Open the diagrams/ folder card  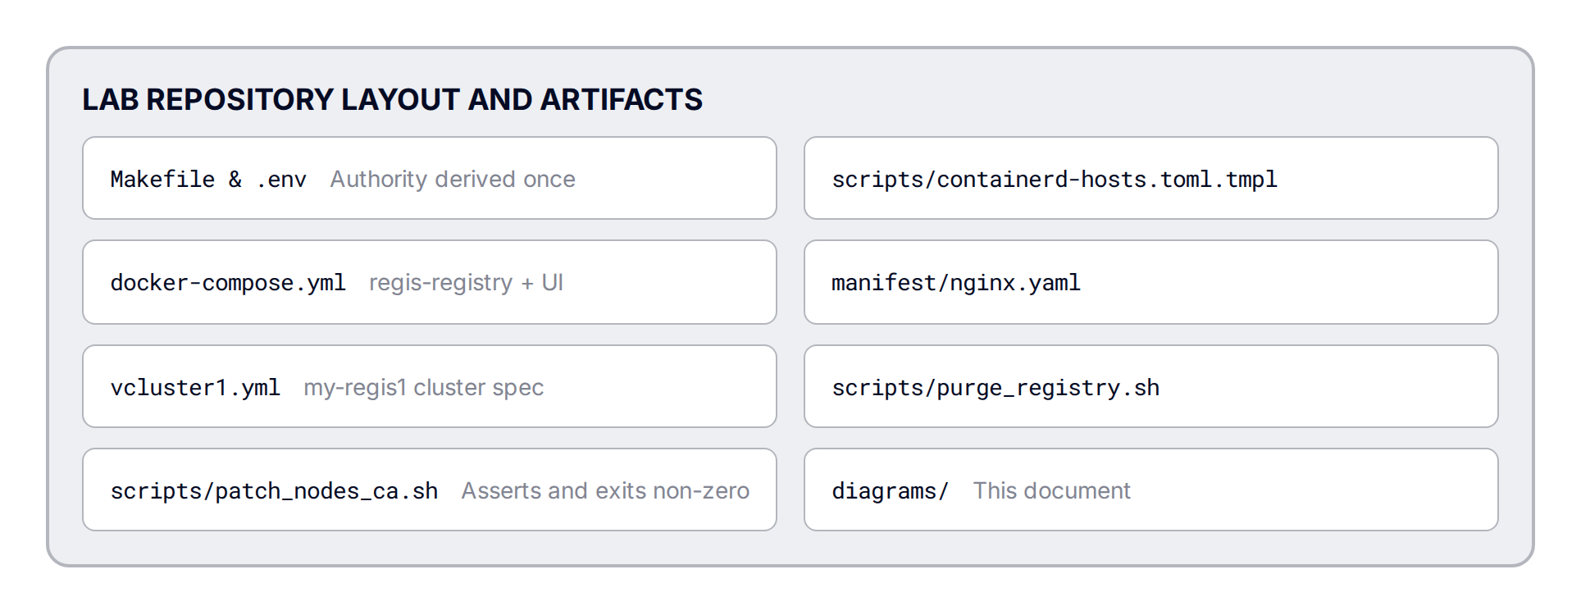[x=1150, y=490]
